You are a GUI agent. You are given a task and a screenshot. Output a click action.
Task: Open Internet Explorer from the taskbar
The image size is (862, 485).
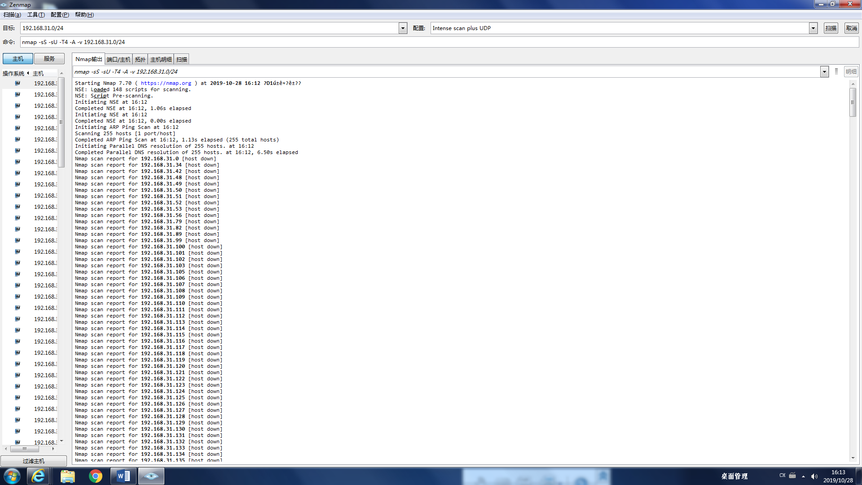pos(39,476)
